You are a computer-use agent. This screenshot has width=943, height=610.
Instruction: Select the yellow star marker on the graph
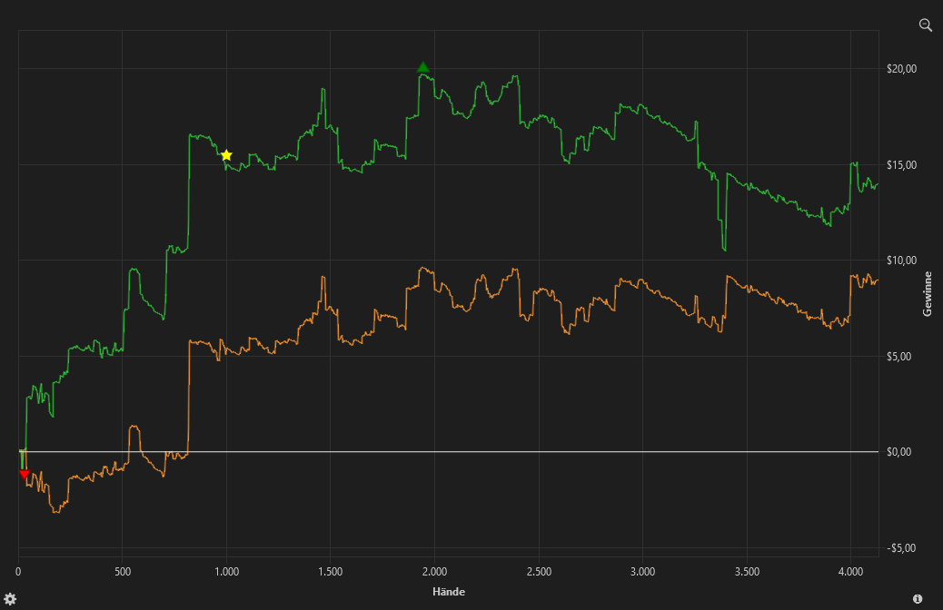(x=226, y=155)
